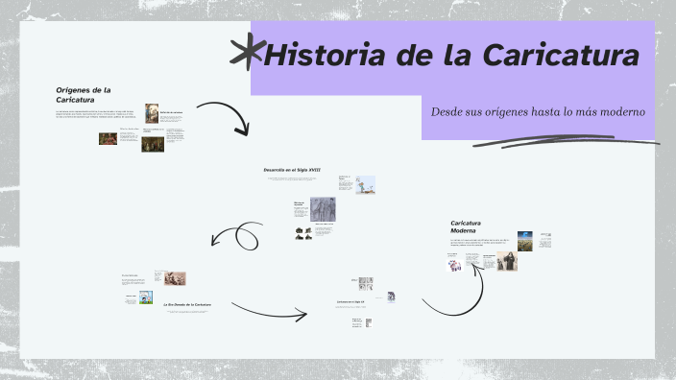Select the description paragraph under Caricatura Moderna
Image resolution: width=676 pixels, height=380 pixels.
tap(479, 242)
